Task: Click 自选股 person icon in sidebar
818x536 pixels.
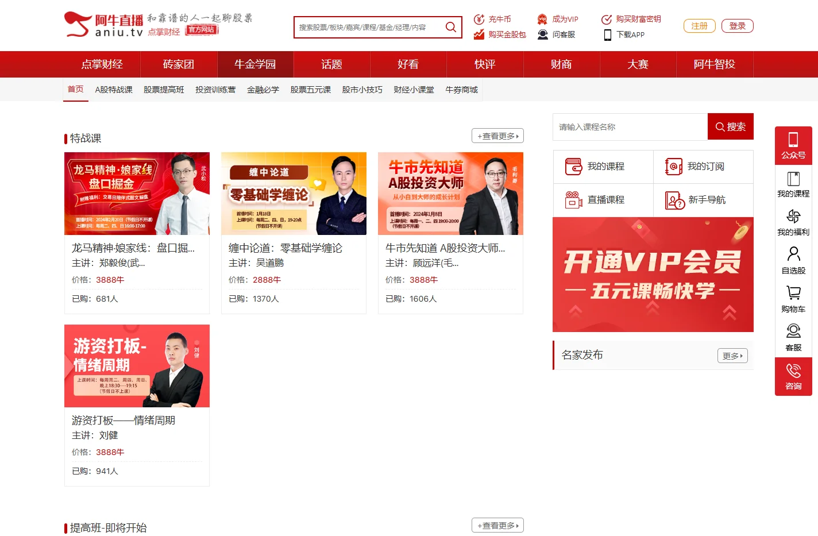Action: pyautogui.click(x=793, y=254)
